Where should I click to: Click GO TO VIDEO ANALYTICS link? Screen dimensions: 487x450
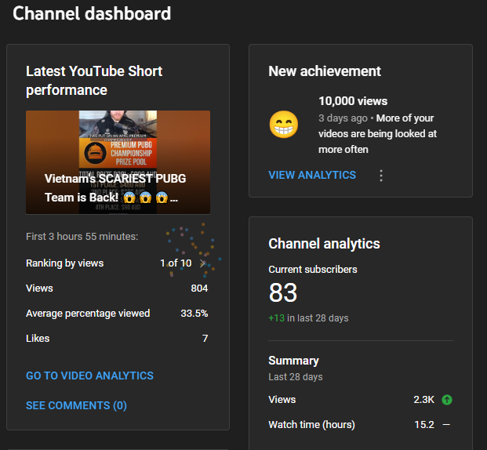pos(89,376)
